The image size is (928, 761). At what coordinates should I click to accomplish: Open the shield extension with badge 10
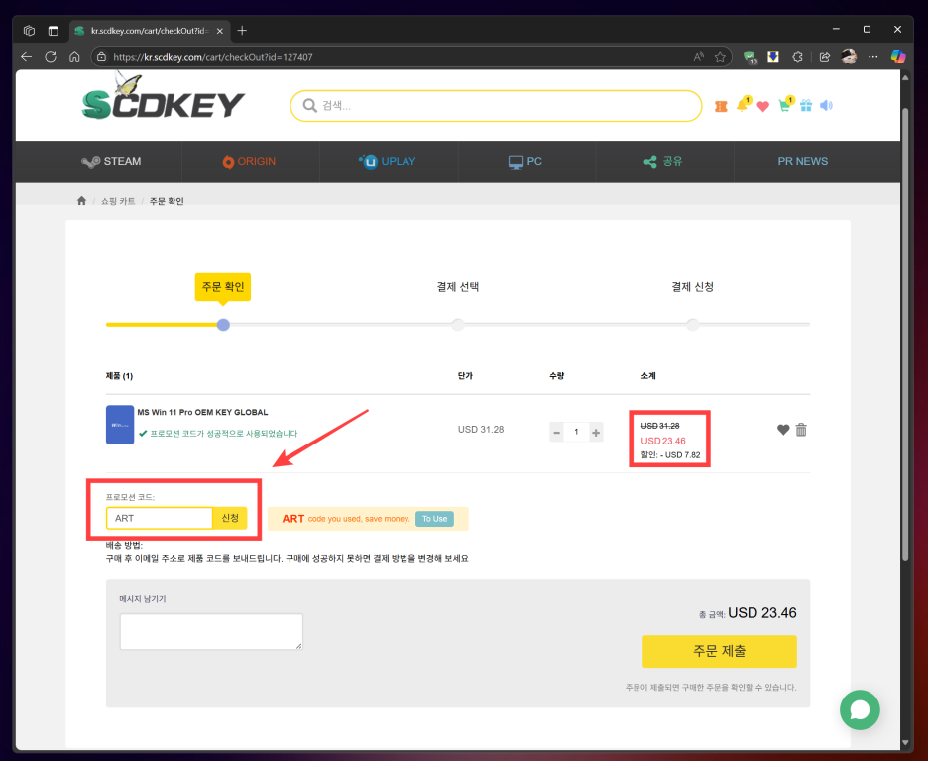tap(750, 57)
